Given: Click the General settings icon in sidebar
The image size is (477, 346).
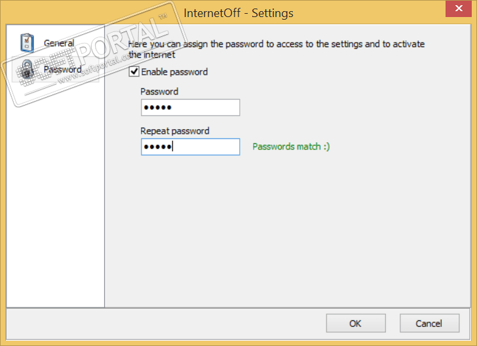Looking at the screenshot, I should (x=27, y=43).
